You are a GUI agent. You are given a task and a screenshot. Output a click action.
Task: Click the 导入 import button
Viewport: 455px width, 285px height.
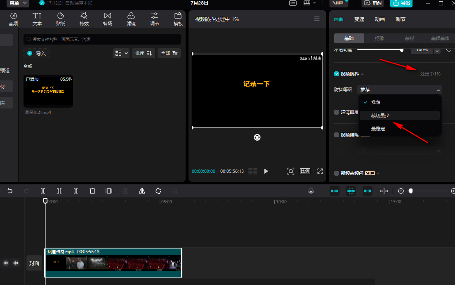[x=37, y=53]
